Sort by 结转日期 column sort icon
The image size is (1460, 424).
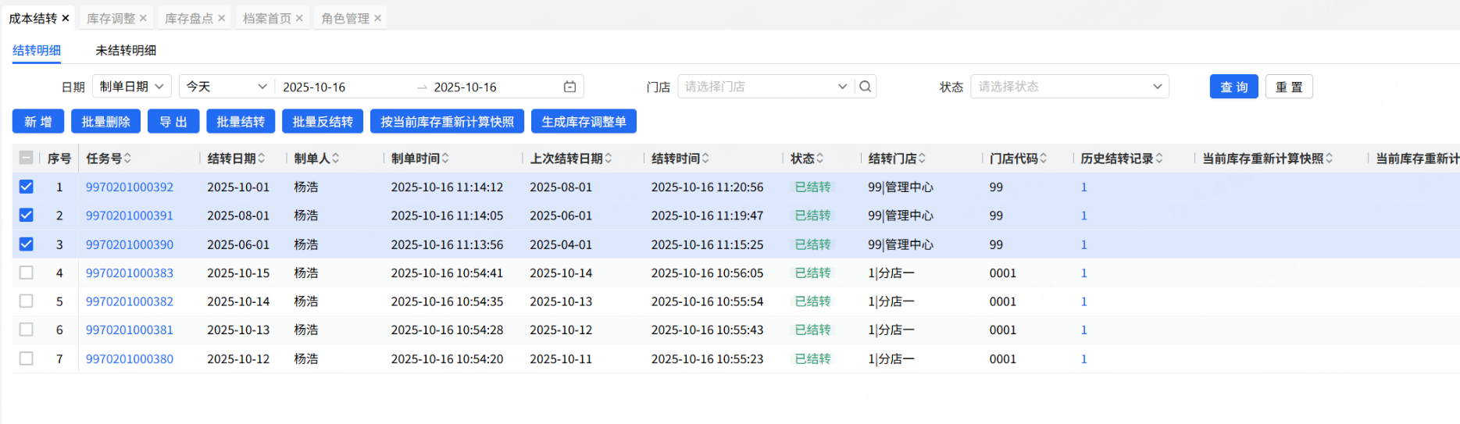[262, 159]
